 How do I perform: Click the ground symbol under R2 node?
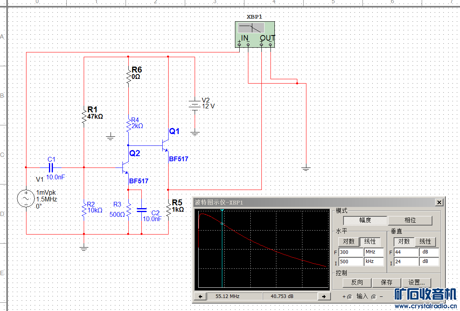(x=84, y=249)
